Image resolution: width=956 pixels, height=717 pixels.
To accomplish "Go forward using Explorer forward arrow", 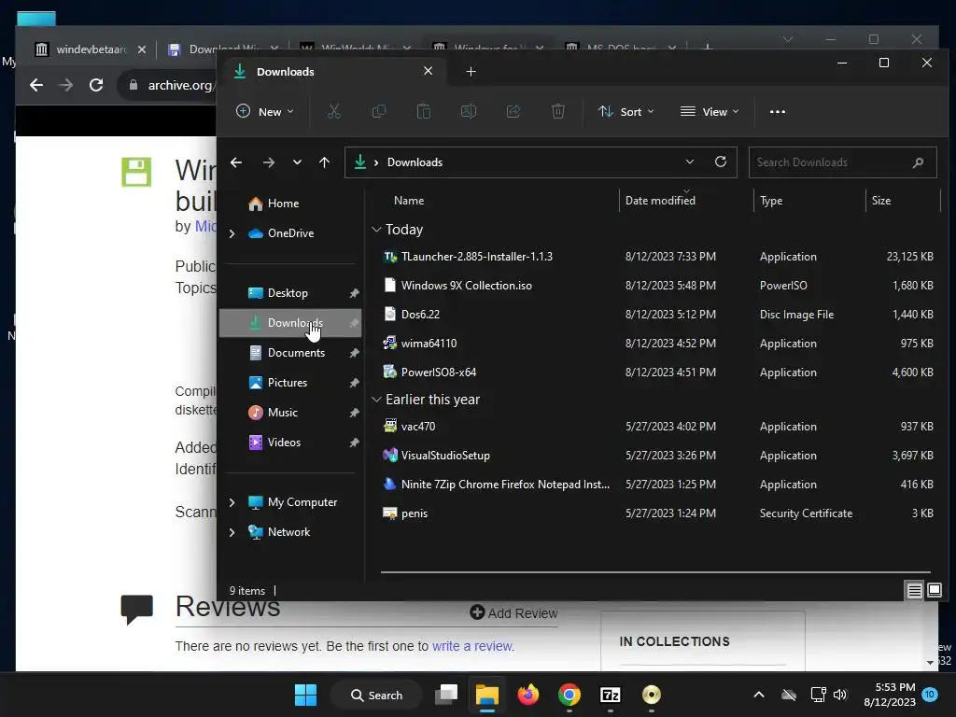I will [268, 162].
